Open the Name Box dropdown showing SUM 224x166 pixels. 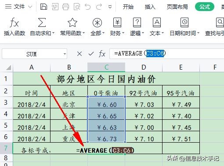(65, 54)
